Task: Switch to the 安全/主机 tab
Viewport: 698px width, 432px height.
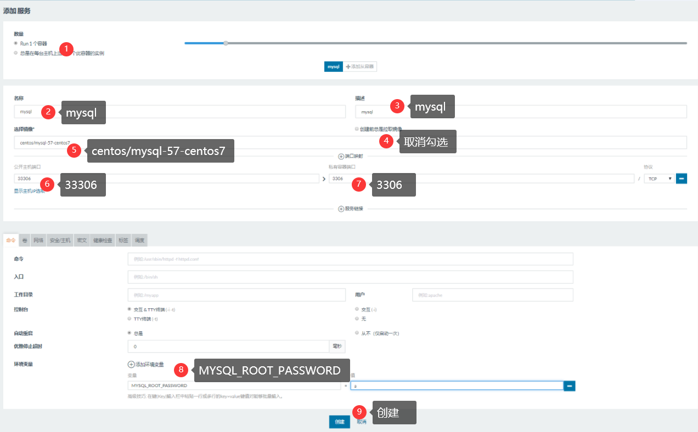Action: pyautogui.click(x=60, y=240)
